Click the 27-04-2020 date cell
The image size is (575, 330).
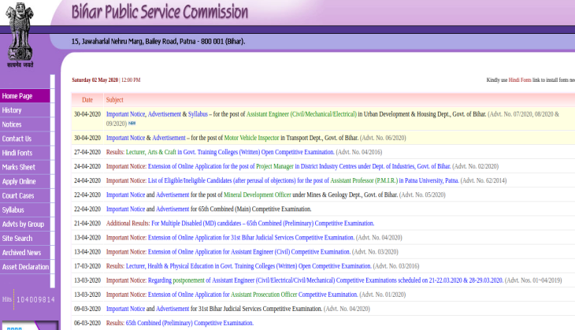pos(87,152)
